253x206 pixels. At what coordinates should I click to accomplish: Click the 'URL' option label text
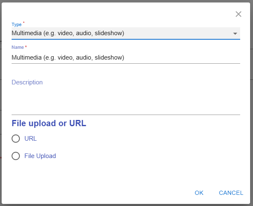click(x=31, y=139)
